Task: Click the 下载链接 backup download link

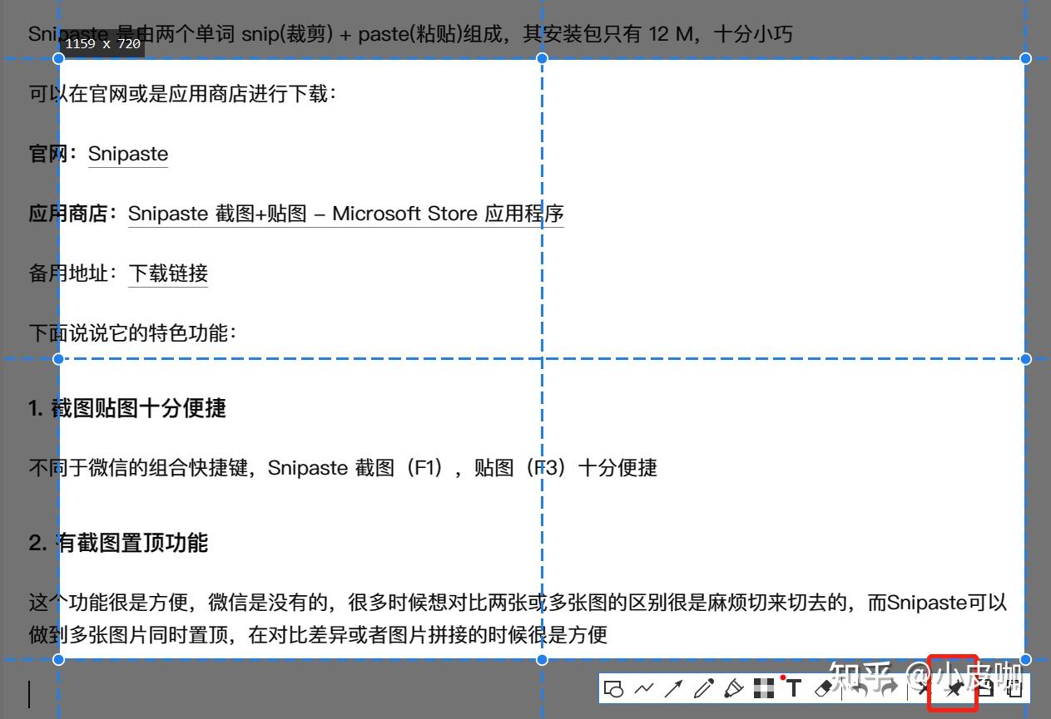Action: 168,273
